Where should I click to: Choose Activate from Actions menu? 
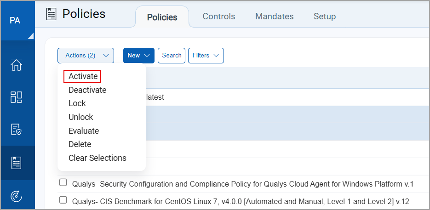(x=83, y=76)
